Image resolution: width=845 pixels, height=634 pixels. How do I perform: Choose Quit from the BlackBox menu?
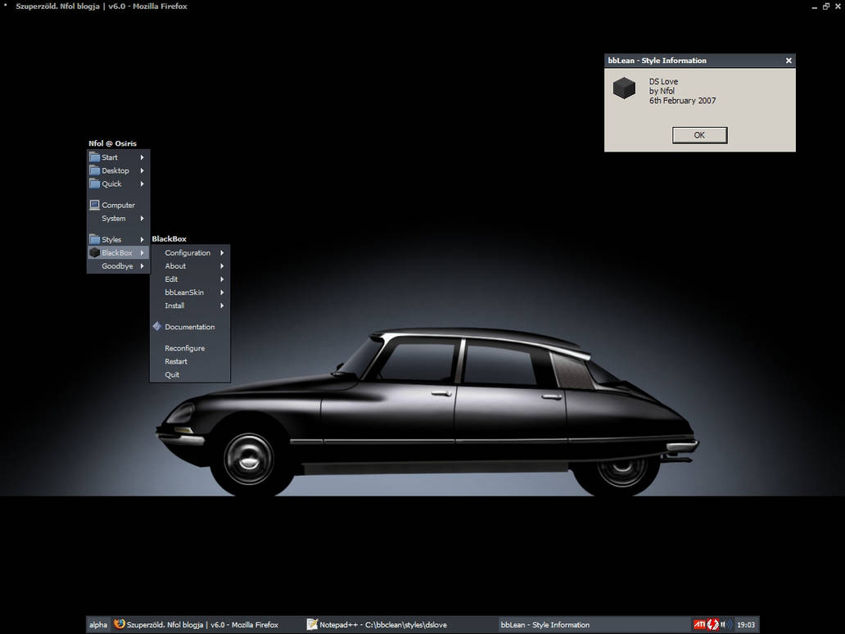tap(190, 374)
